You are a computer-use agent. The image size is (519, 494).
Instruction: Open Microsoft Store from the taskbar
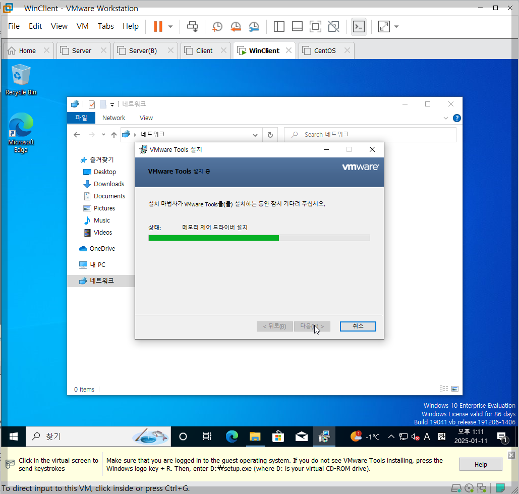pyautogui.click(x=278, y=436)
